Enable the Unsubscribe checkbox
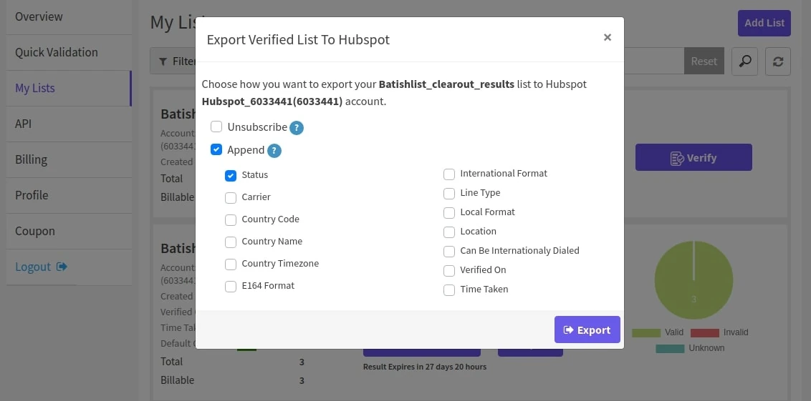The image size is (811, 401). tap(216, 127)
